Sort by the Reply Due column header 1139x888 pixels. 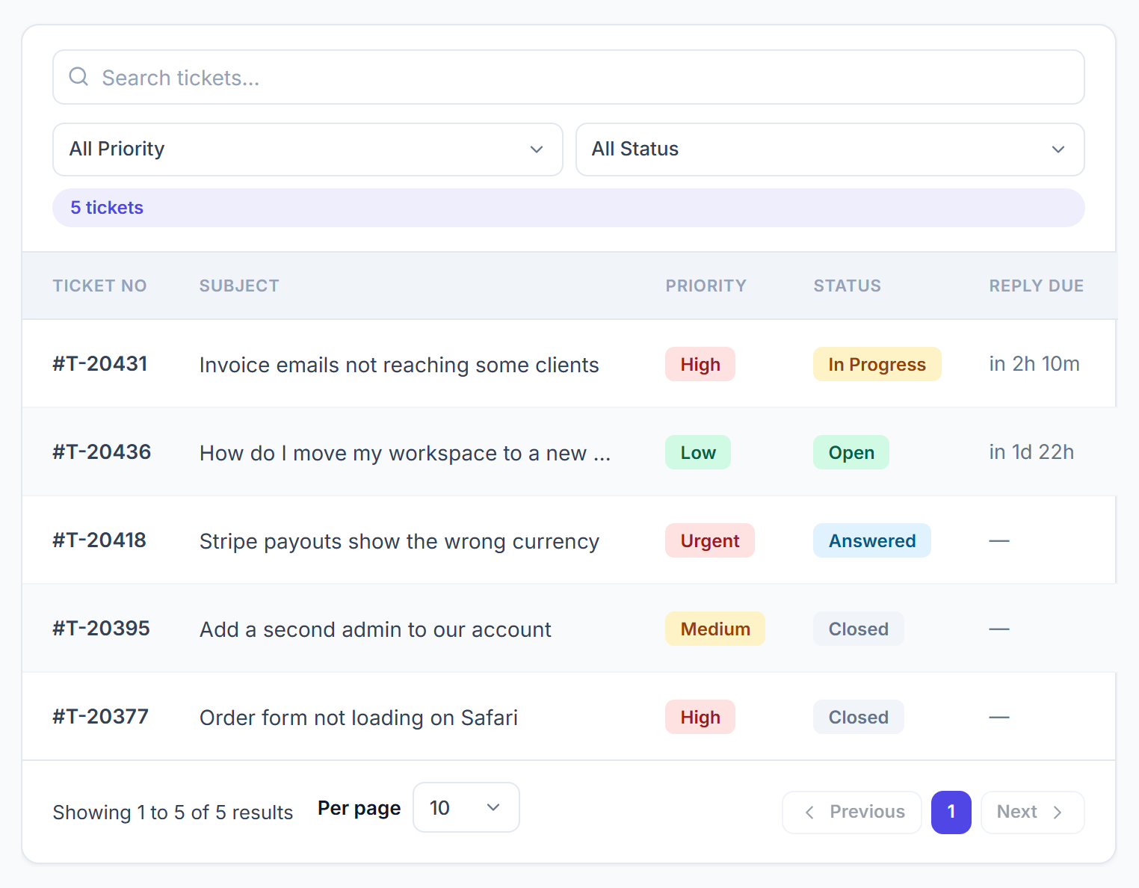point(1036,286)
